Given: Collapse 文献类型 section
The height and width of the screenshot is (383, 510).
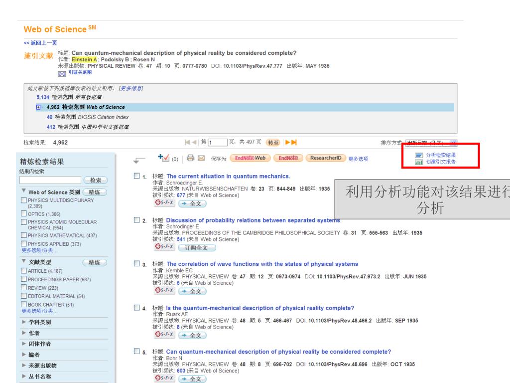Looking at the screenshot, I should coord(24,261).
